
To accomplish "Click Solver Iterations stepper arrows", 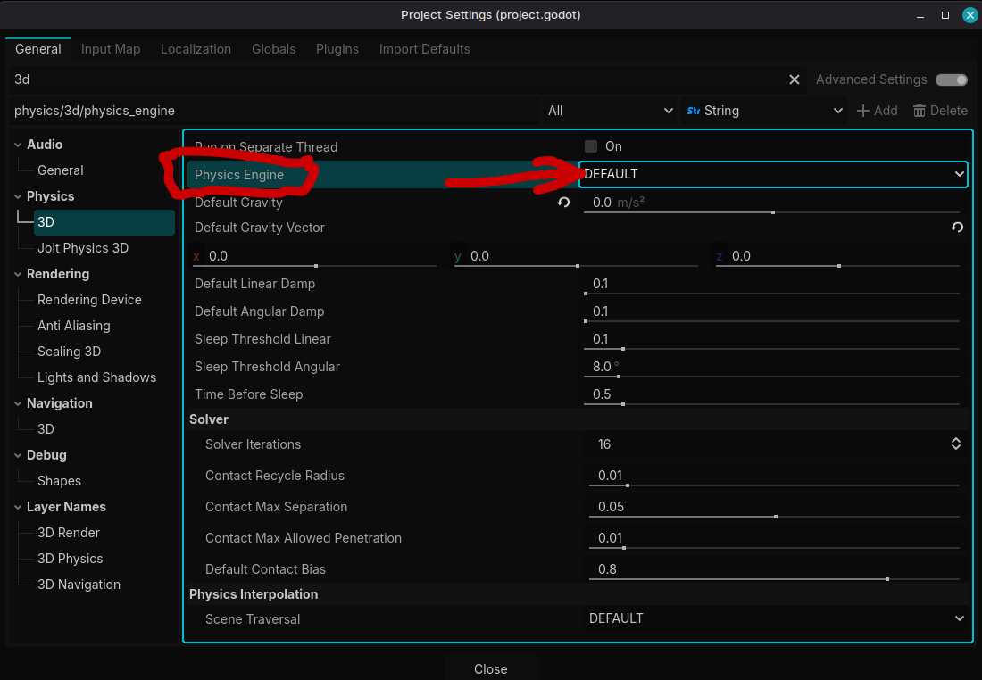I will pyautogui.click(x=955, y=444).
